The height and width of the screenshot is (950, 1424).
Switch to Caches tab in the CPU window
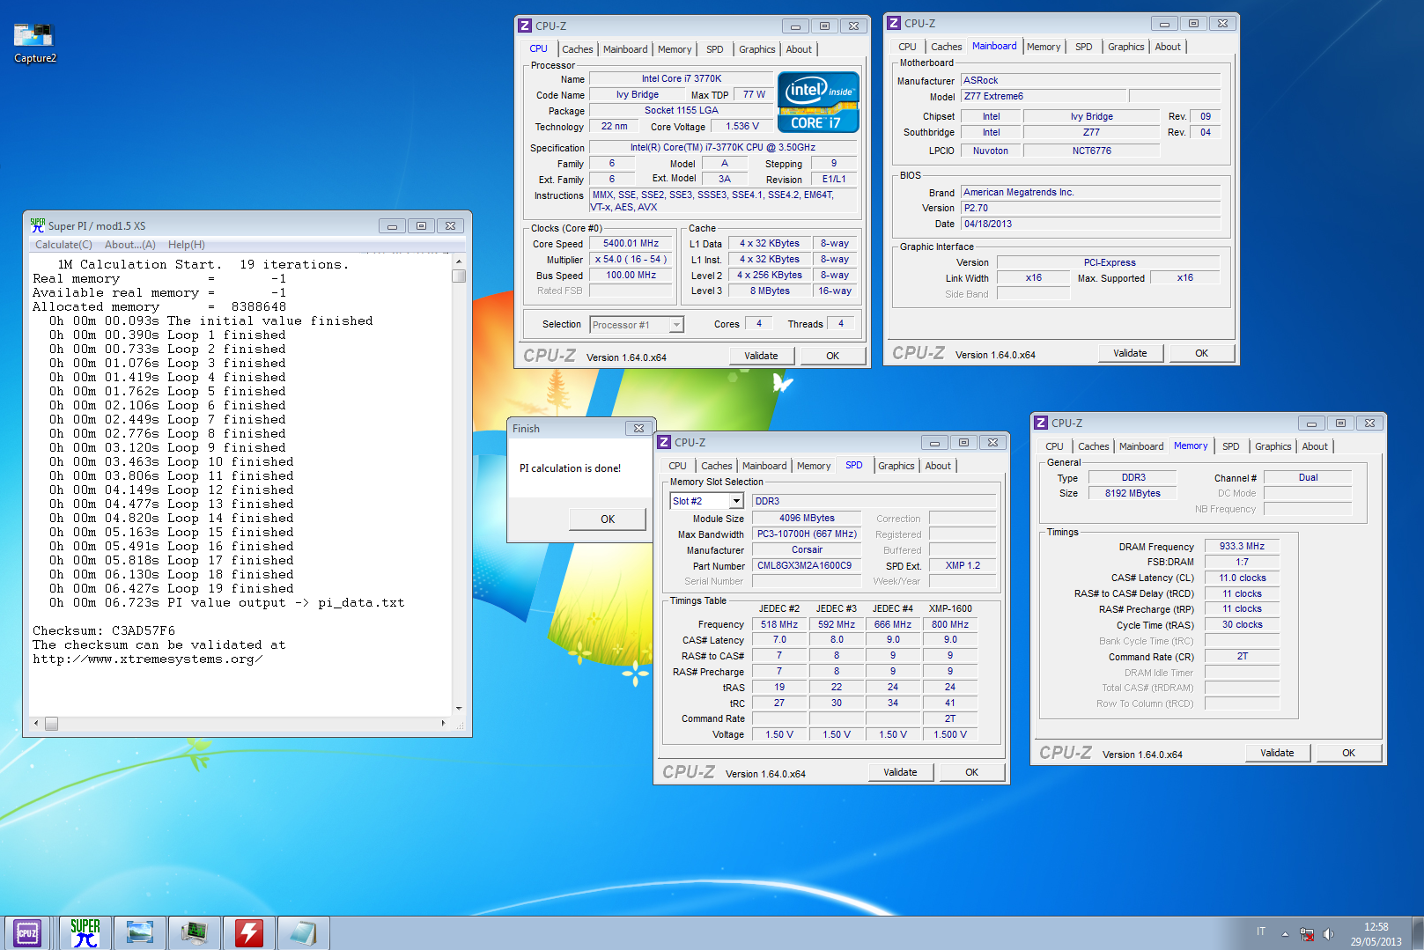tap(577, 49)
